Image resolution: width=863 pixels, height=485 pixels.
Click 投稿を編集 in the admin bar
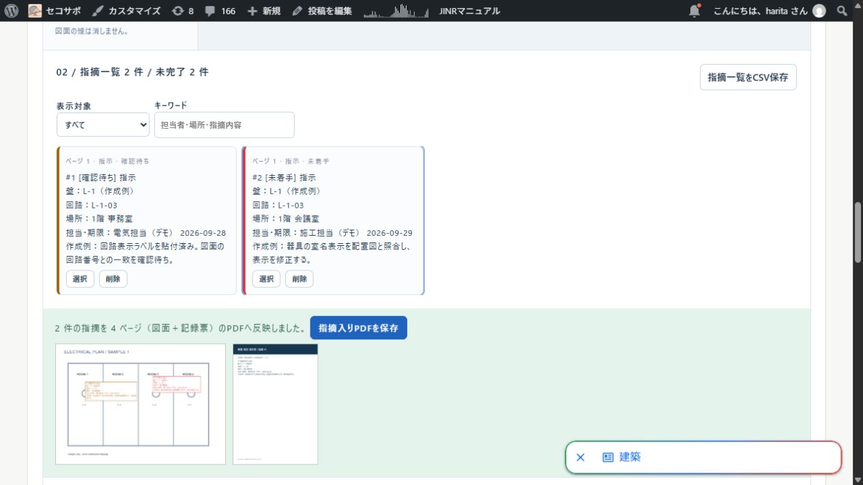point(322,11)
